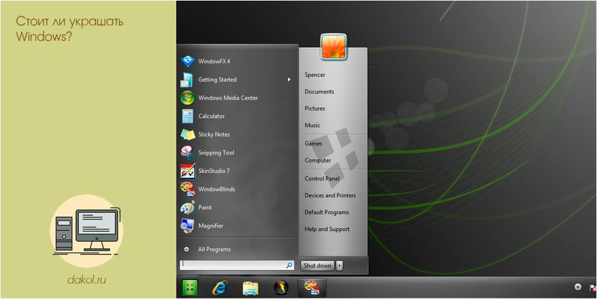Open Documents from the Start menu
The height and width of the screenshot is (299, 597).
[320, 92]
